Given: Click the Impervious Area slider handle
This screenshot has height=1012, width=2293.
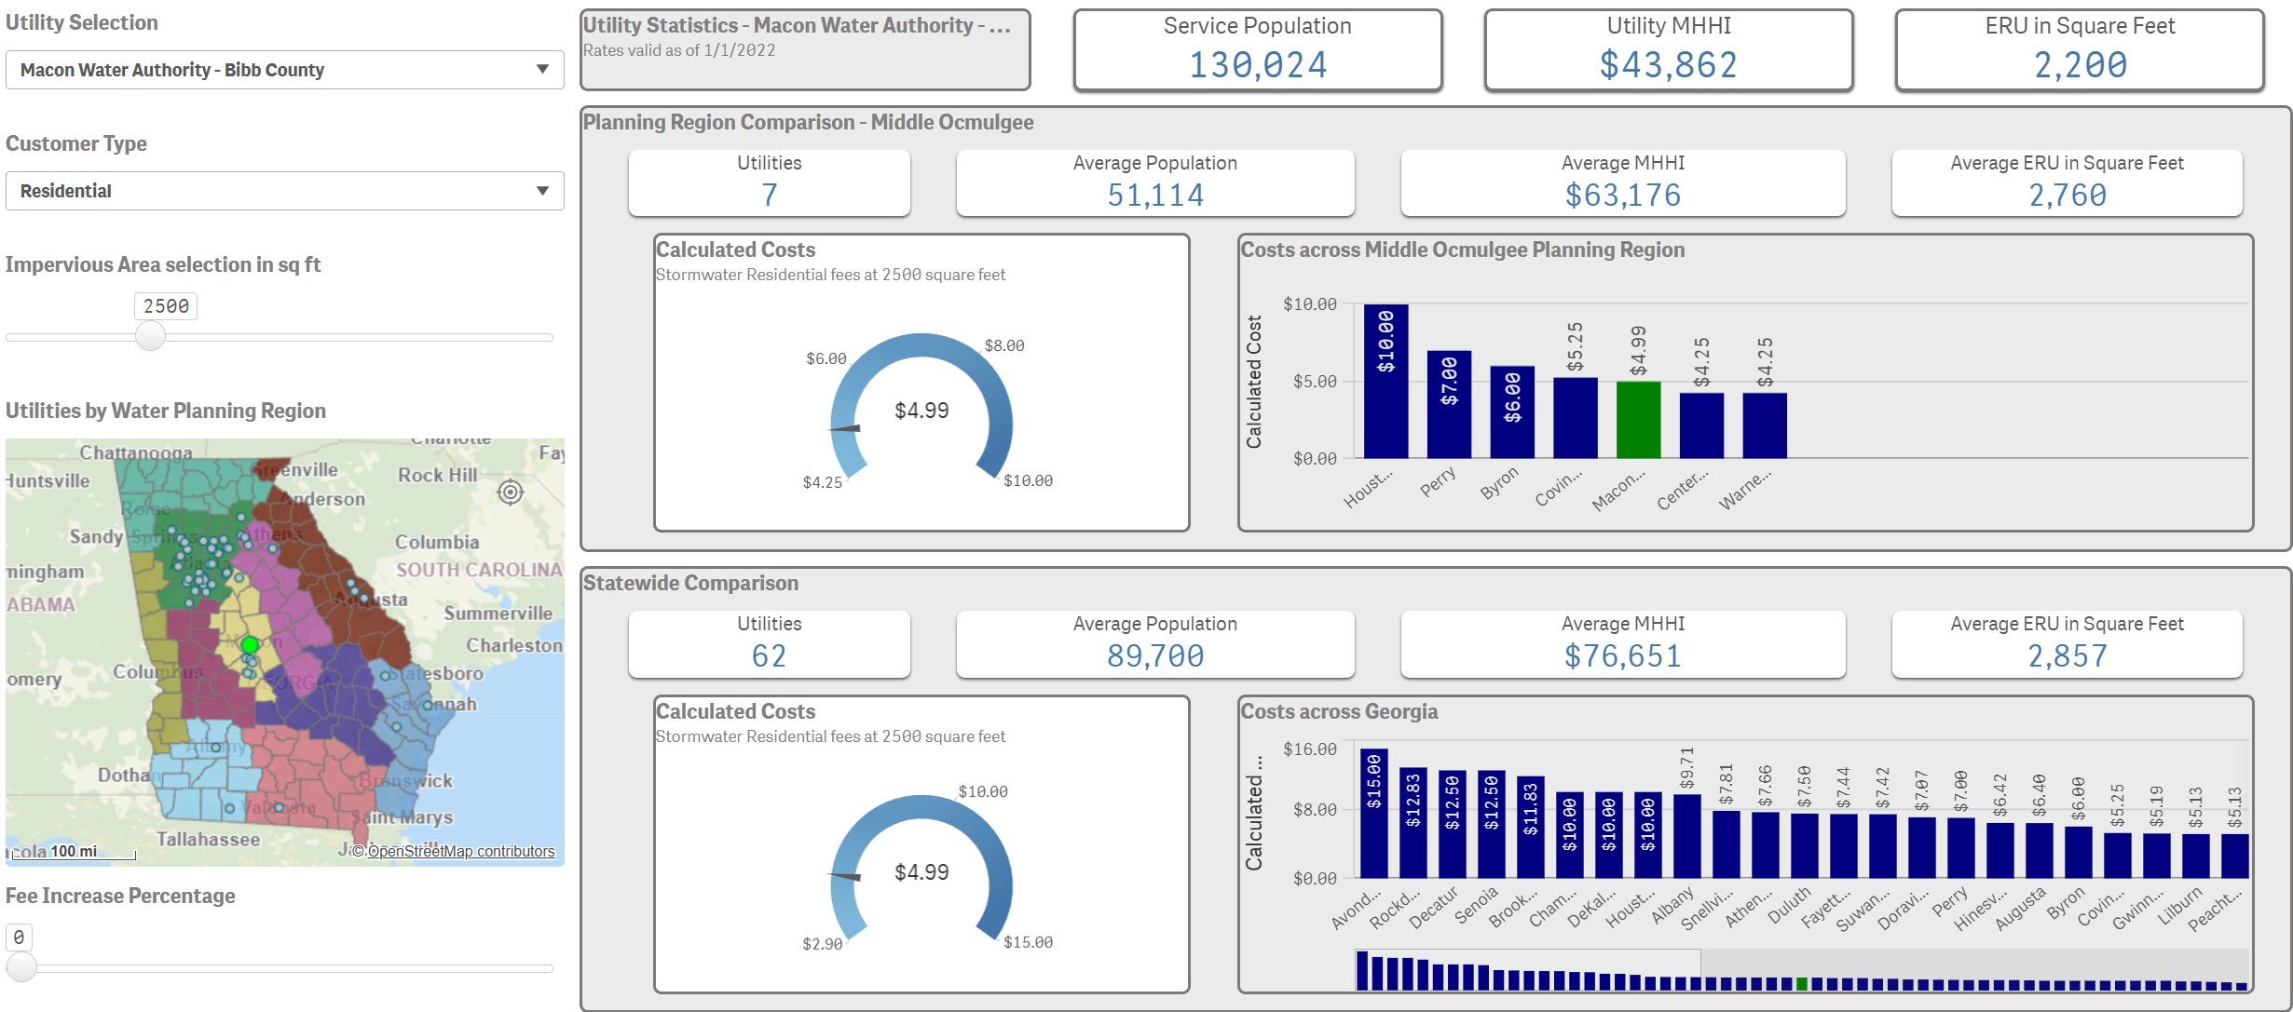Looking at the screenshot, I should point(149,337).
